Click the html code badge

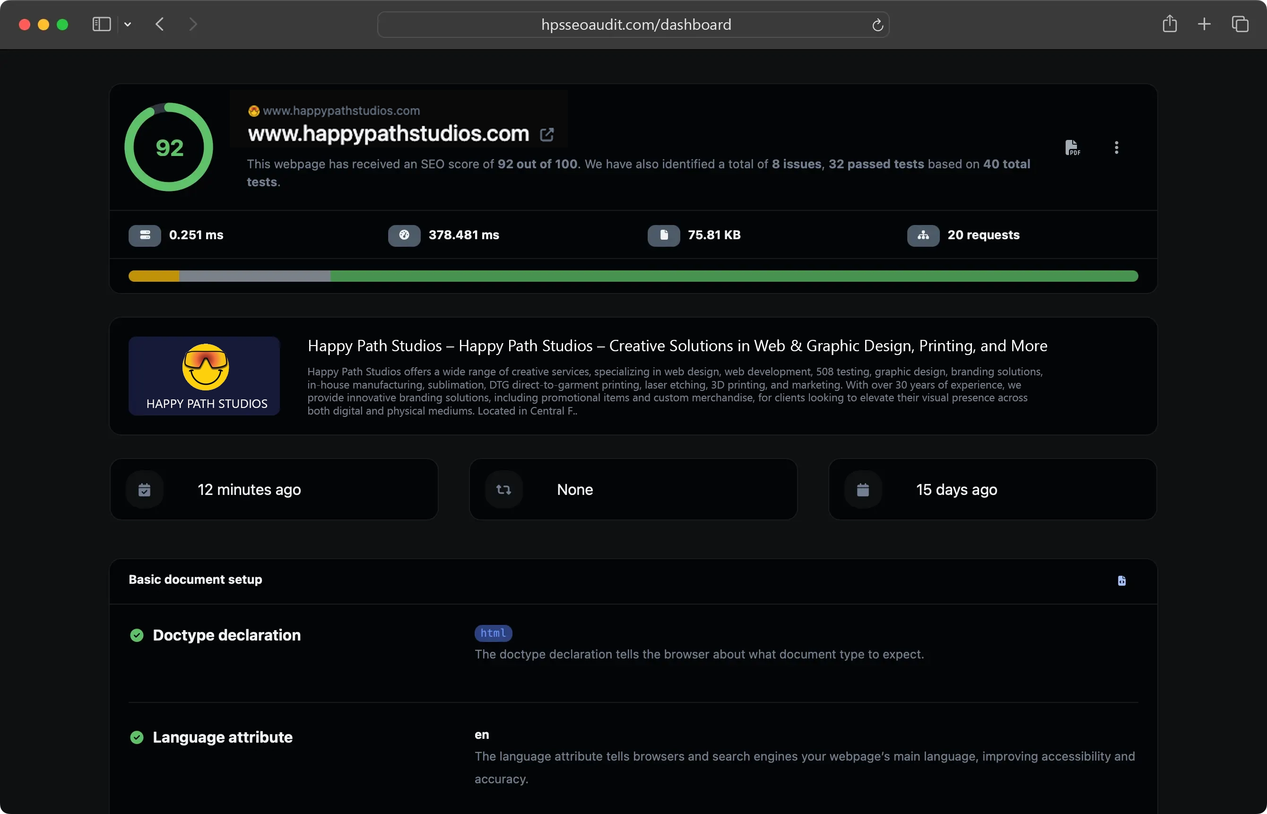493,633
